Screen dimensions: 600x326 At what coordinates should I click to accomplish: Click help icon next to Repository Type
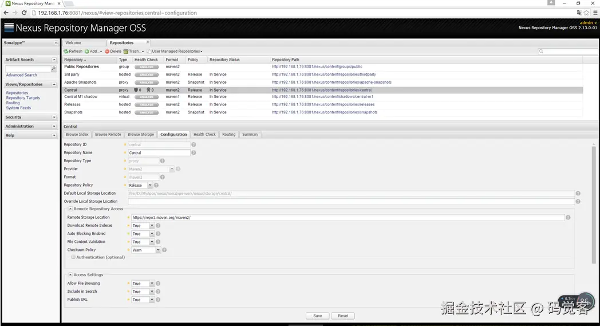click(162, 161)
